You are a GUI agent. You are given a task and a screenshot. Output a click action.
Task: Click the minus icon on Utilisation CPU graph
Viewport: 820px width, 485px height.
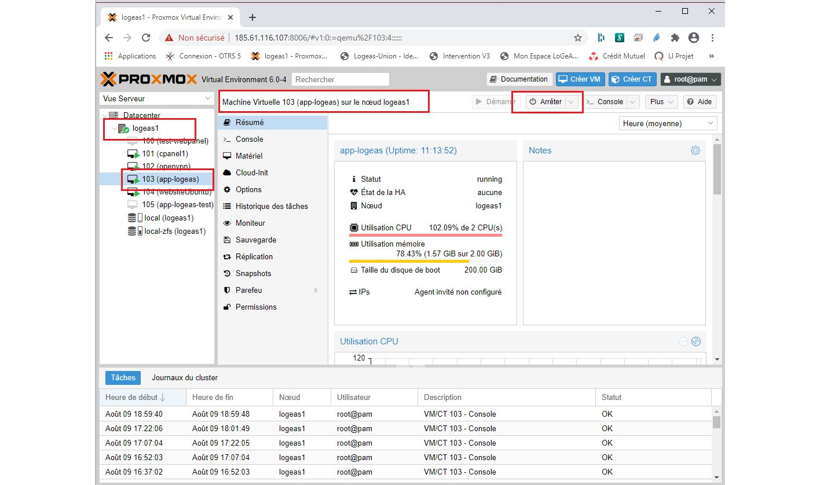pos(683,341)
